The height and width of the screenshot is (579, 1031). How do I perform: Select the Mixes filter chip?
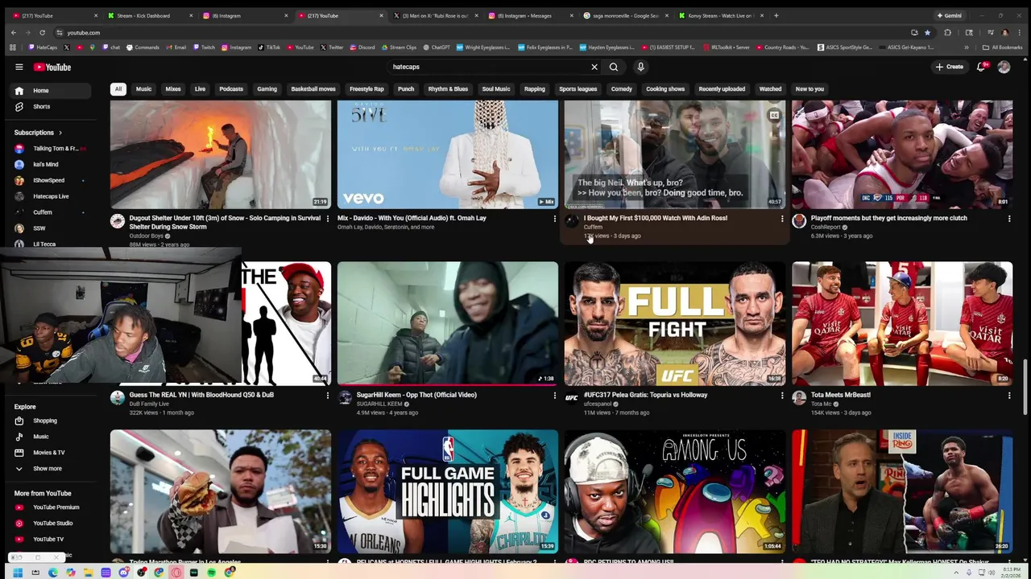(173, 89)
